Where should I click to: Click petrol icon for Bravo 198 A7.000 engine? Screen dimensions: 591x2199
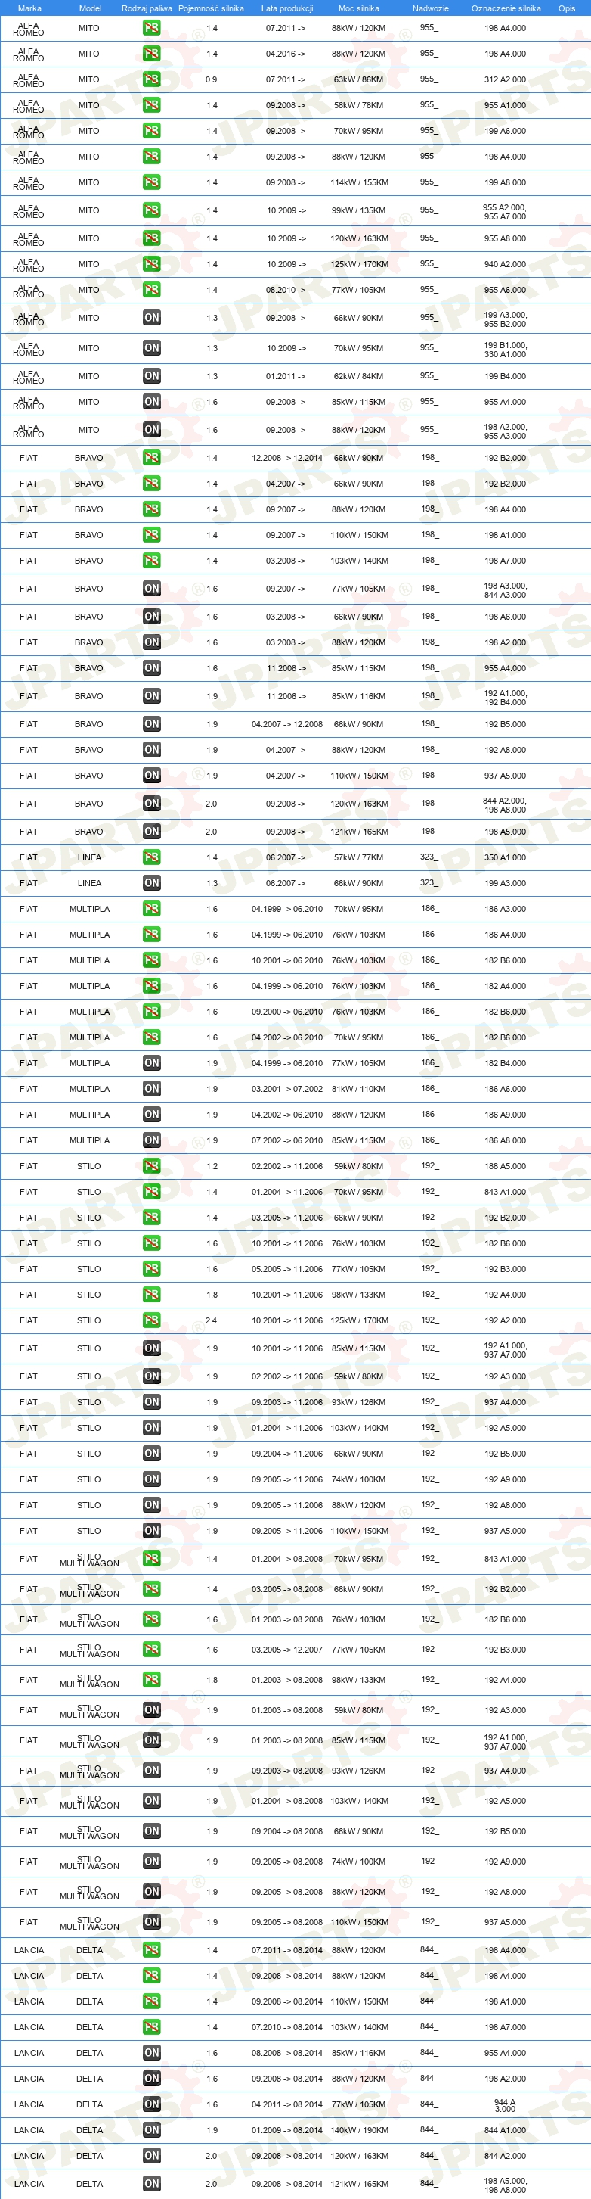click(152, 560)
